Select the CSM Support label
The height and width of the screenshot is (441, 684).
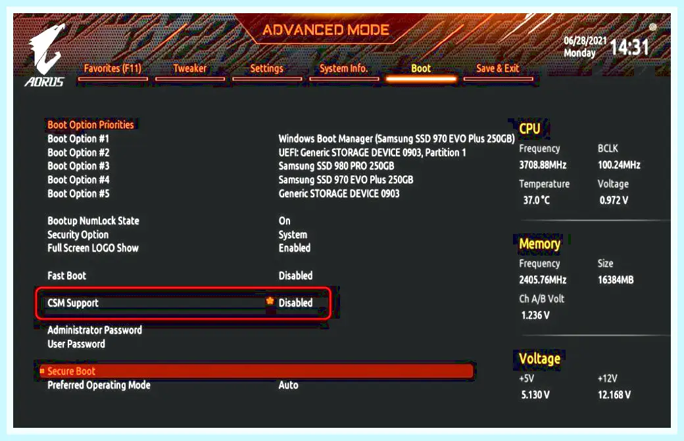73,303
